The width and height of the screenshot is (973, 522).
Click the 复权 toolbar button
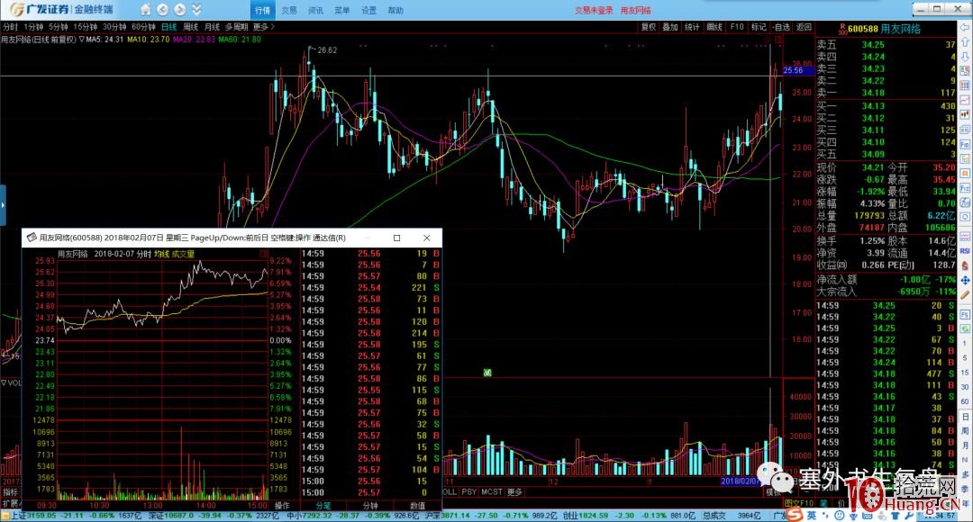coord(649,27)
